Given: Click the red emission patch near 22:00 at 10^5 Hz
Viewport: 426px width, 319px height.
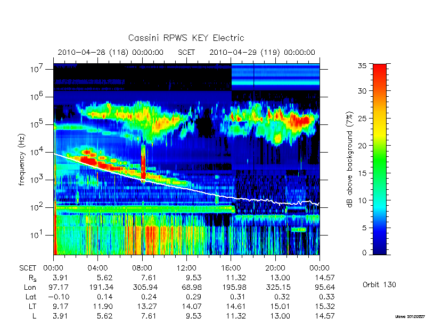Looking at the screenshot, I should [x=300, y=120].
